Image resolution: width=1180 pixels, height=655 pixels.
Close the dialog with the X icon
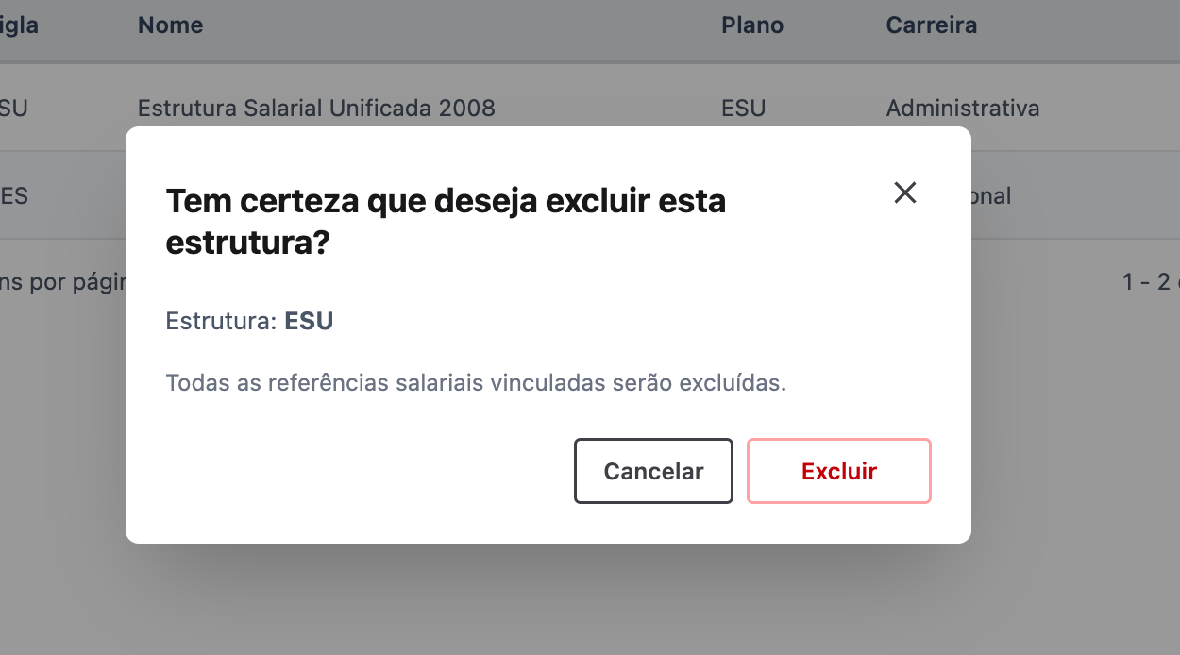(905, 193)
